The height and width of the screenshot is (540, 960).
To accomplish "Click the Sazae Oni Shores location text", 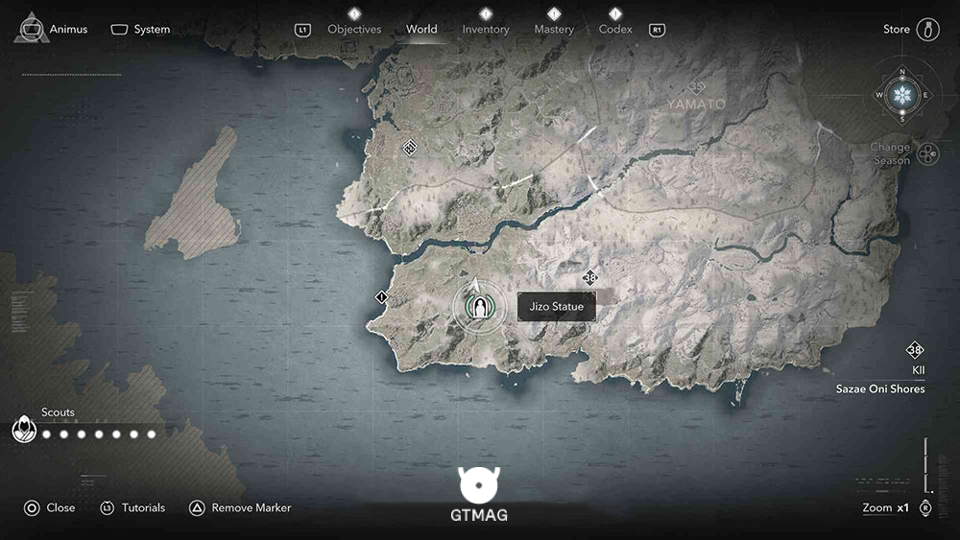I will point(879,389).
